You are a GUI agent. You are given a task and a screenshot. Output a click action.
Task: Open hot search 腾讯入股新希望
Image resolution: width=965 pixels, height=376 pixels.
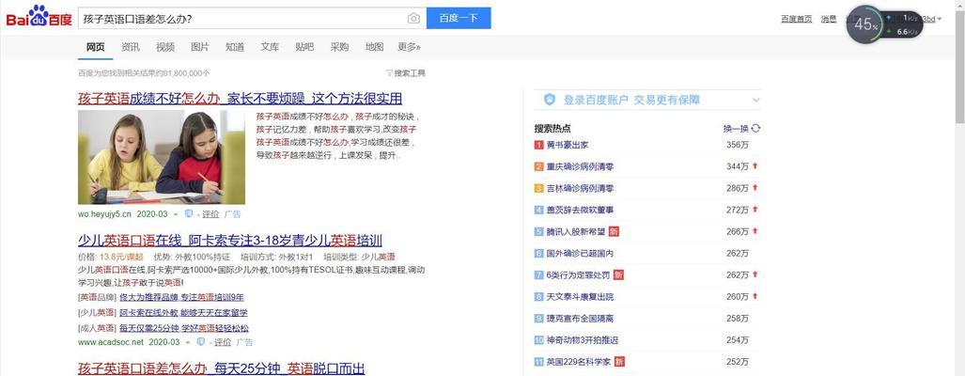pos(576,231)
